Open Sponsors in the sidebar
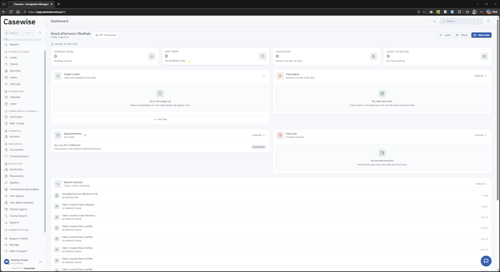Image resolution: width=500 pixels, height=272 pixels. [x=15, y=71]
